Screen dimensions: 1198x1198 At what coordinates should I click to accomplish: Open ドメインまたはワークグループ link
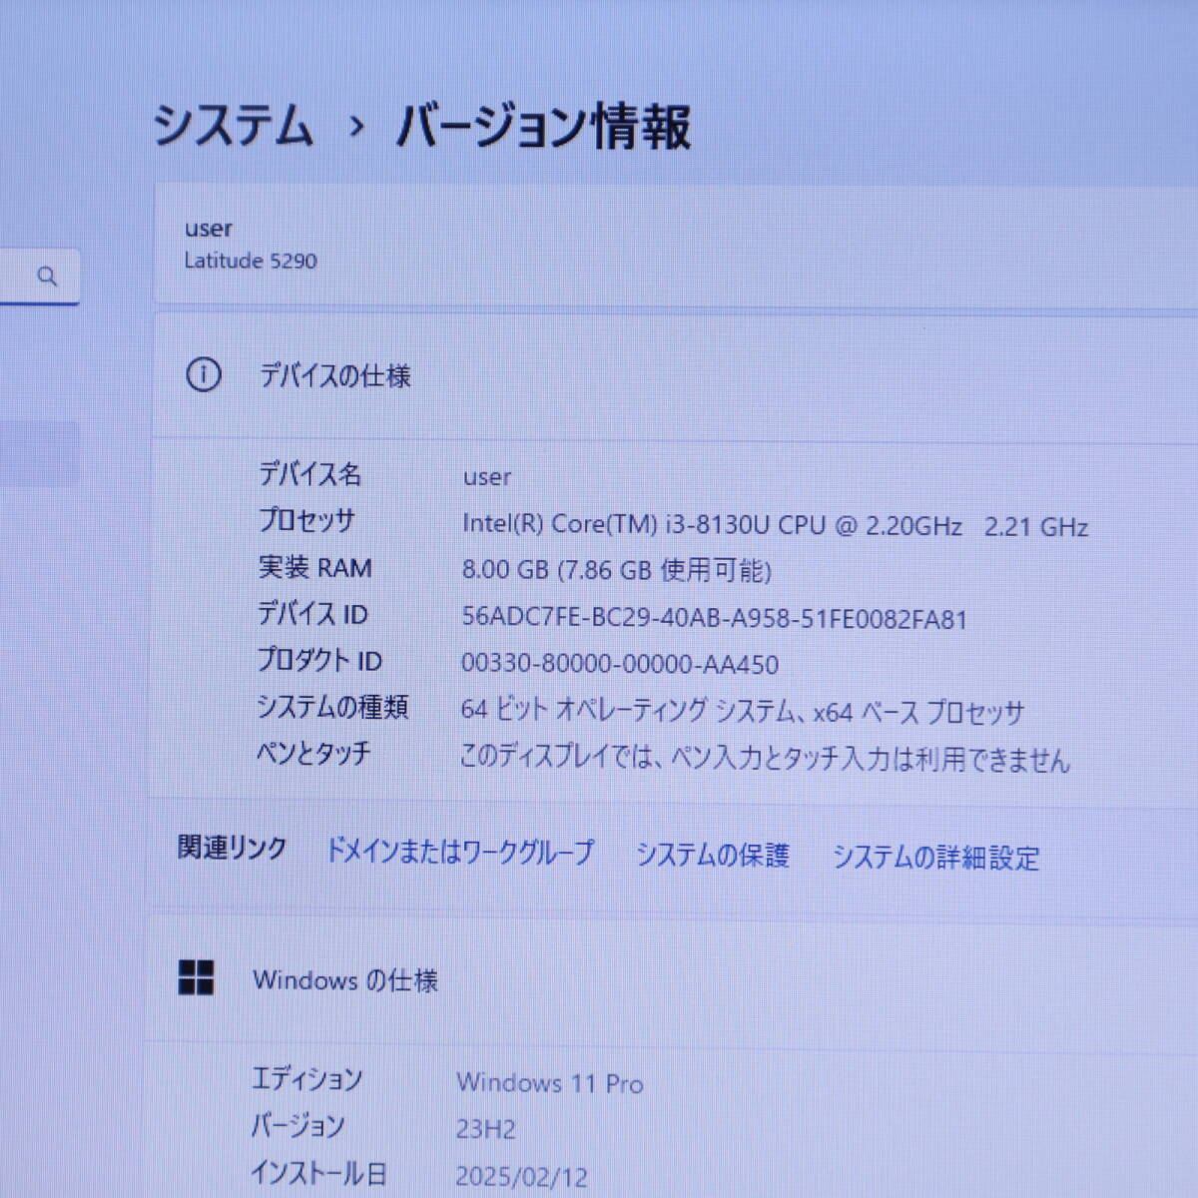460,852
